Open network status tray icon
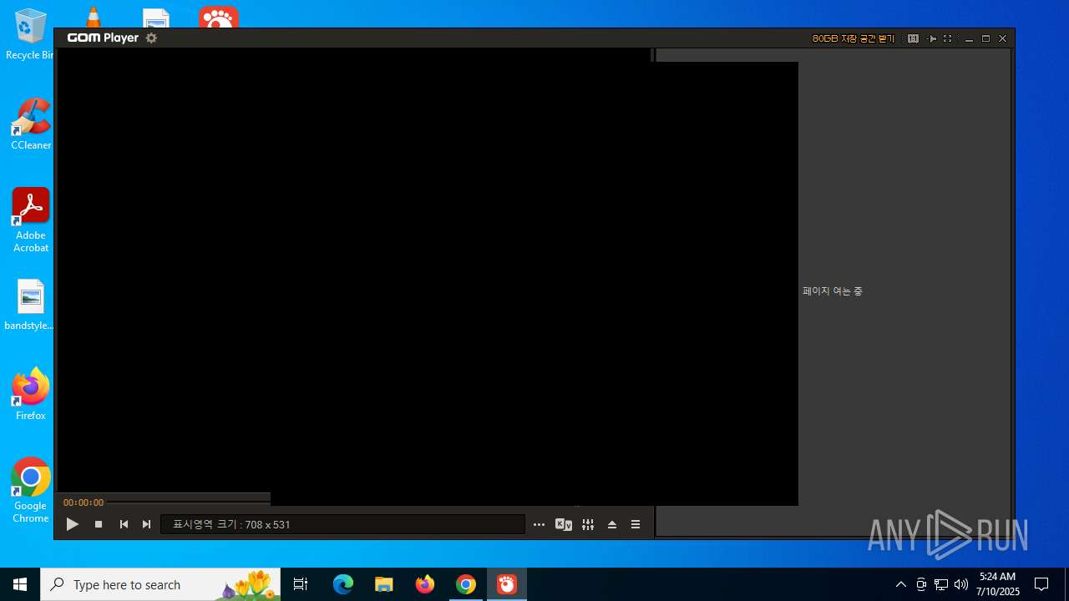1069x601 pixels. point(941,584)
